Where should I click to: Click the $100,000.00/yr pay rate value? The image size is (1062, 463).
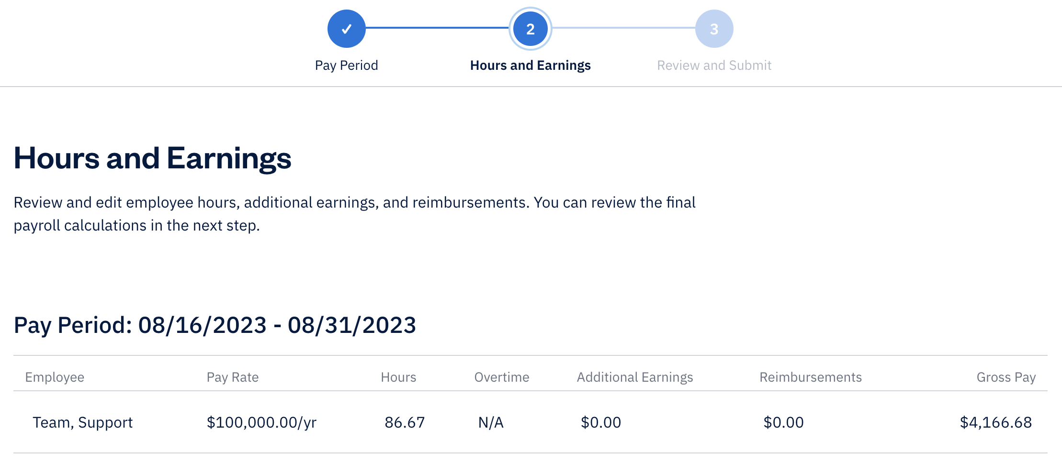pos(261,422)
